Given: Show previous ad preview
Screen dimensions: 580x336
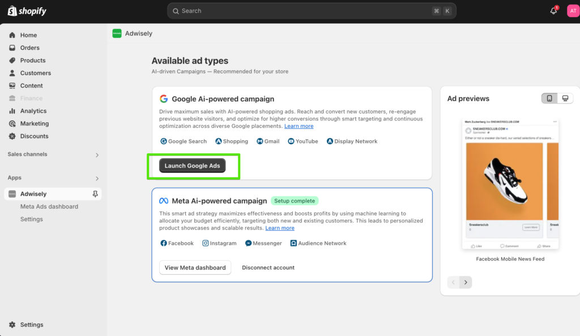Looking at the screenshot, I should (453, 282).
